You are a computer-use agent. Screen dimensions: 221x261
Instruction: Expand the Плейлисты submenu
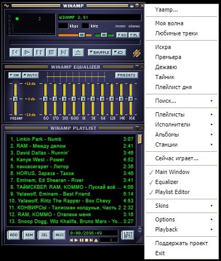[182, 114]
